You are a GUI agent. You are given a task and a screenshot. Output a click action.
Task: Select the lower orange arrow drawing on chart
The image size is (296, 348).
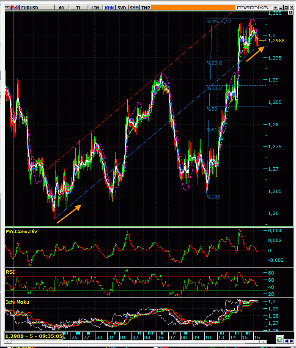coord(69,214)
